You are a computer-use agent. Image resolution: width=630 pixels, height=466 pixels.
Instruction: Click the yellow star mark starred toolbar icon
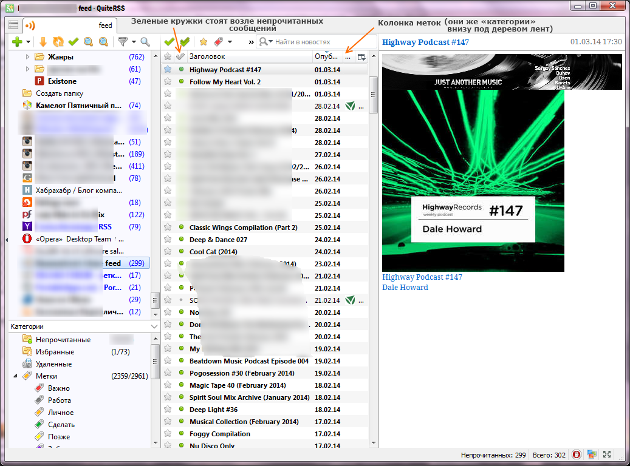tap(204, 42)
